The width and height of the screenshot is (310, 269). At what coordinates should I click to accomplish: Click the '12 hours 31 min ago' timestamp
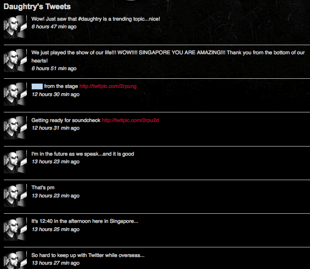pyautogui.click(x=56, y=128)
